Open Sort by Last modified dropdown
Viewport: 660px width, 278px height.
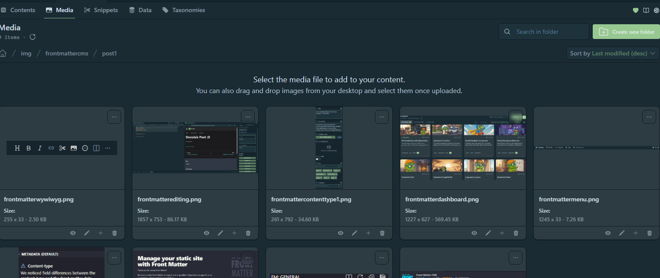613,53
